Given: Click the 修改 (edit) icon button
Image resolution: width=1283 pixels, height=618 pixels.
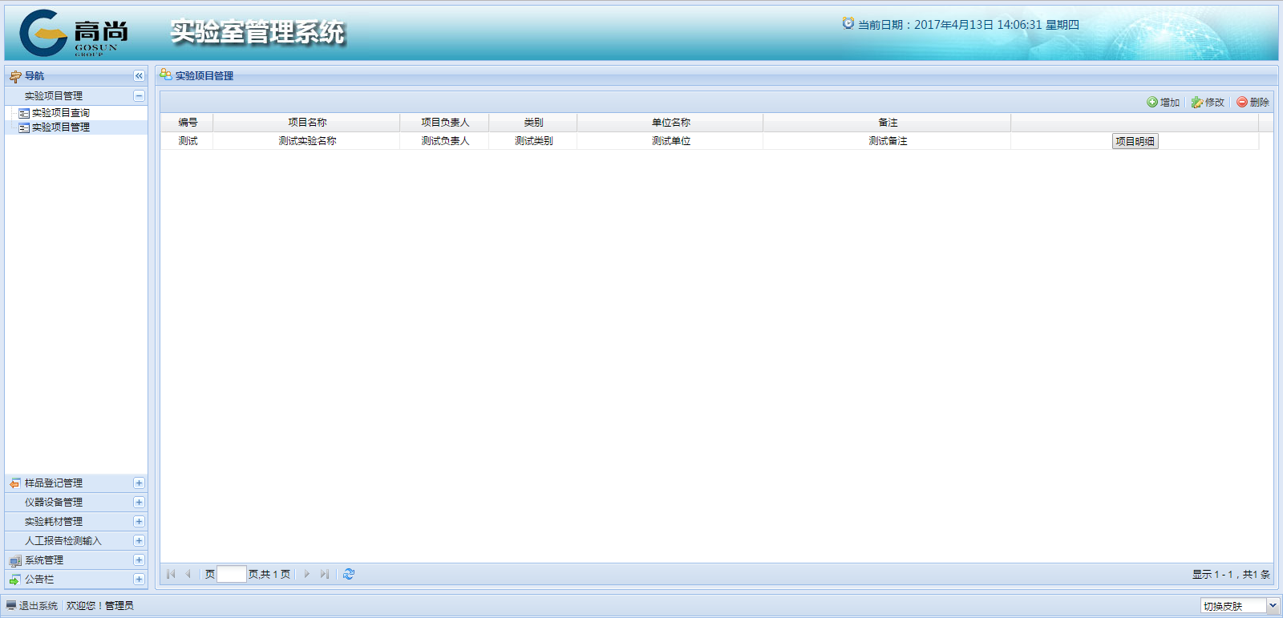Looking at the screenshot, I should (x=1208, y=103).
